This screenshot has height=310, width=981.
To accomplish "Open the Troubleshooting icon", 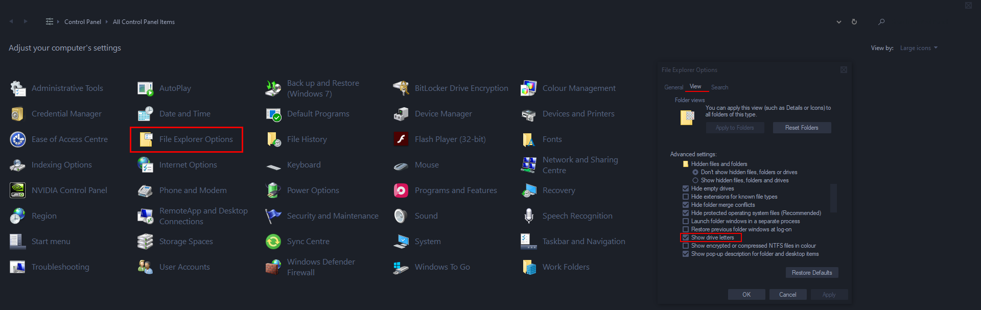I will click(18, 267).
